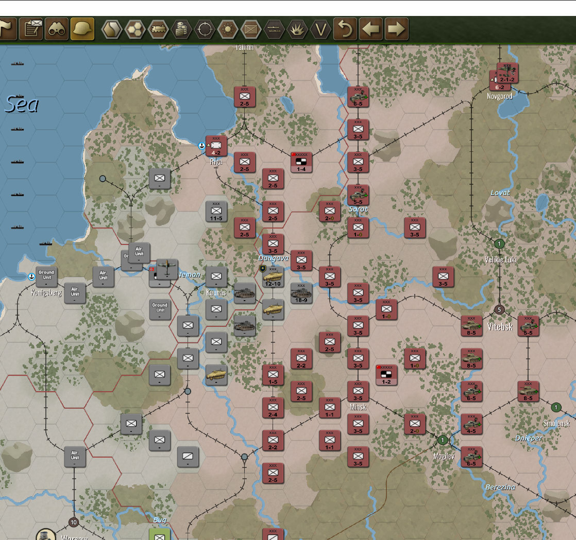The height and width of the screenshot is (540, 576).
Task: Toggle the locomotive rail layer icon
Action: 158,29
